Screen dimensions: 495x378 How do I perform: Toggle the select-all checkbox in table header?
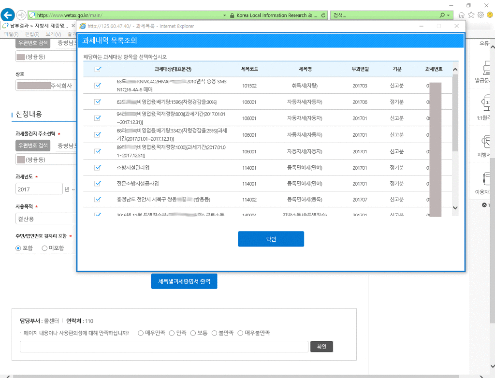pyautogui.click(x=98, y=69)
